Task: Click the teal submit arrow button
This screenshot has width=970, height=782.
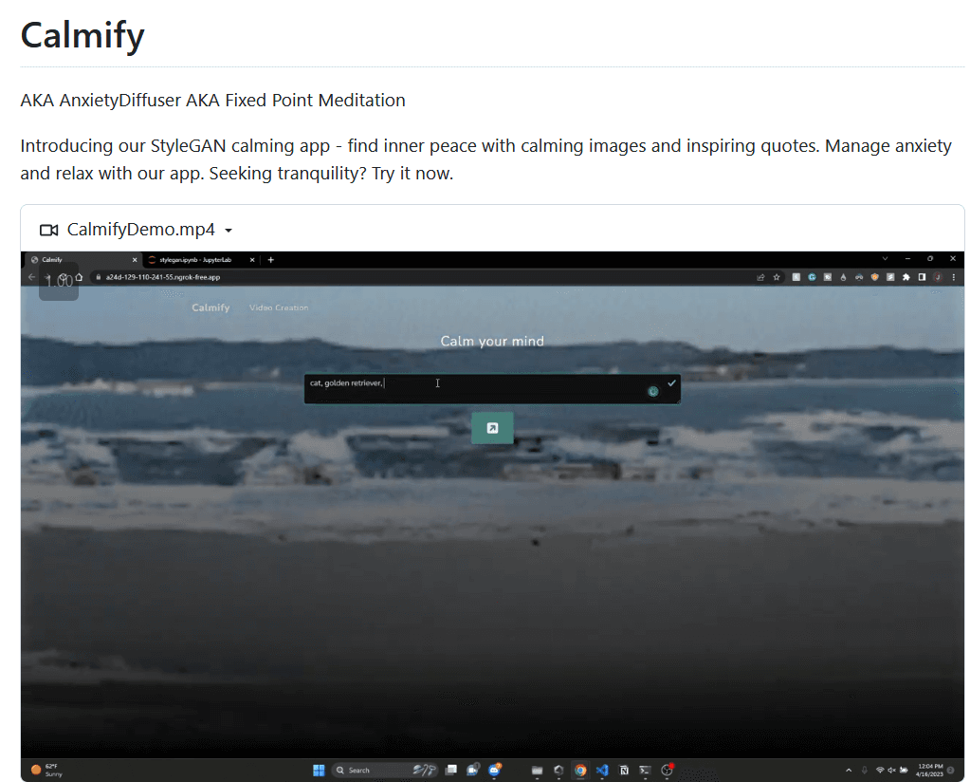Action: pos(492,427)
